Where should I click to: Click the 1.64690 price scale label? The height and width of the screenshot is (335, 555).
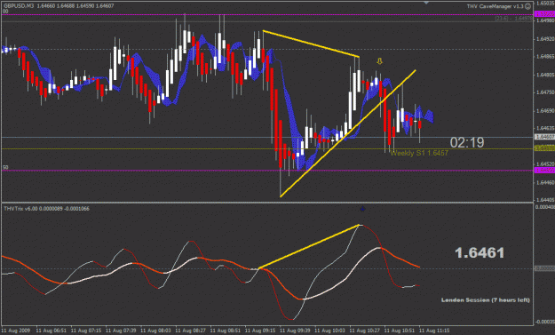(x=545, y=111)
